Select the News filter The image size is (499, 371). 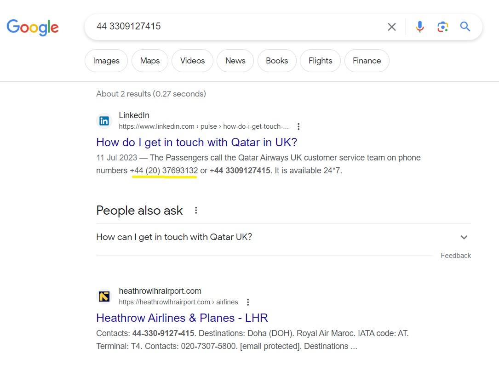point(235,61)
